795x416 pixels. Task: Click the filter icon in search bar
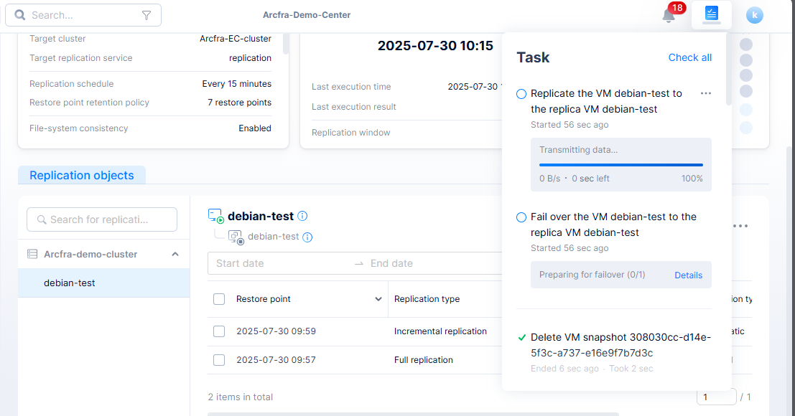tap(147, 15)
